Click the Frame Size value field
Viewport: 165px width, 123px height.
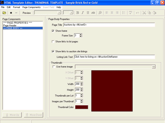[77, 36]
